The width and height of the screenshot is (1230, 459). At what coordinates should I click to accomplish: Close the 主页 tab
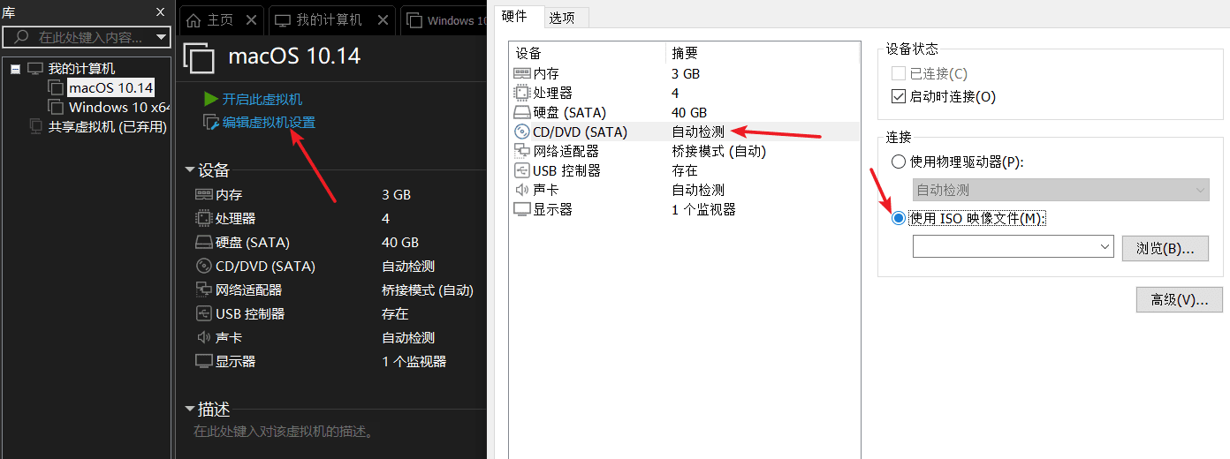251,19
